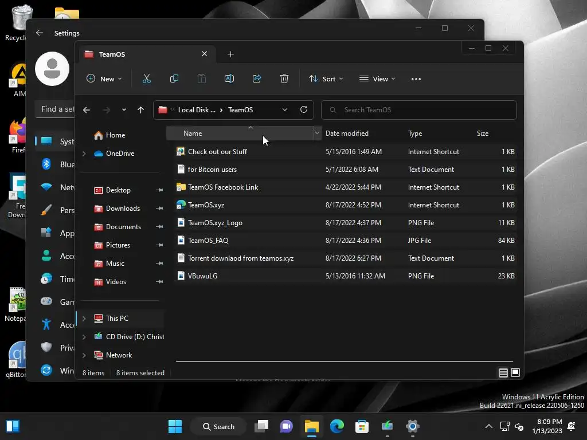The image size is (587, 440).
Task: Open Widgets button on taskbar
Action: coord(13,426)
